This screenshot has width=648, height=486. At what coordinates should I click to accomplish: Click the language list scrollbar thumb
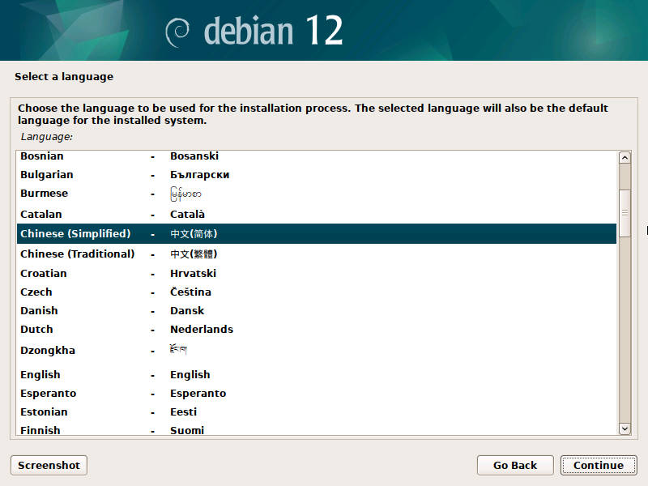click(624, 212)
